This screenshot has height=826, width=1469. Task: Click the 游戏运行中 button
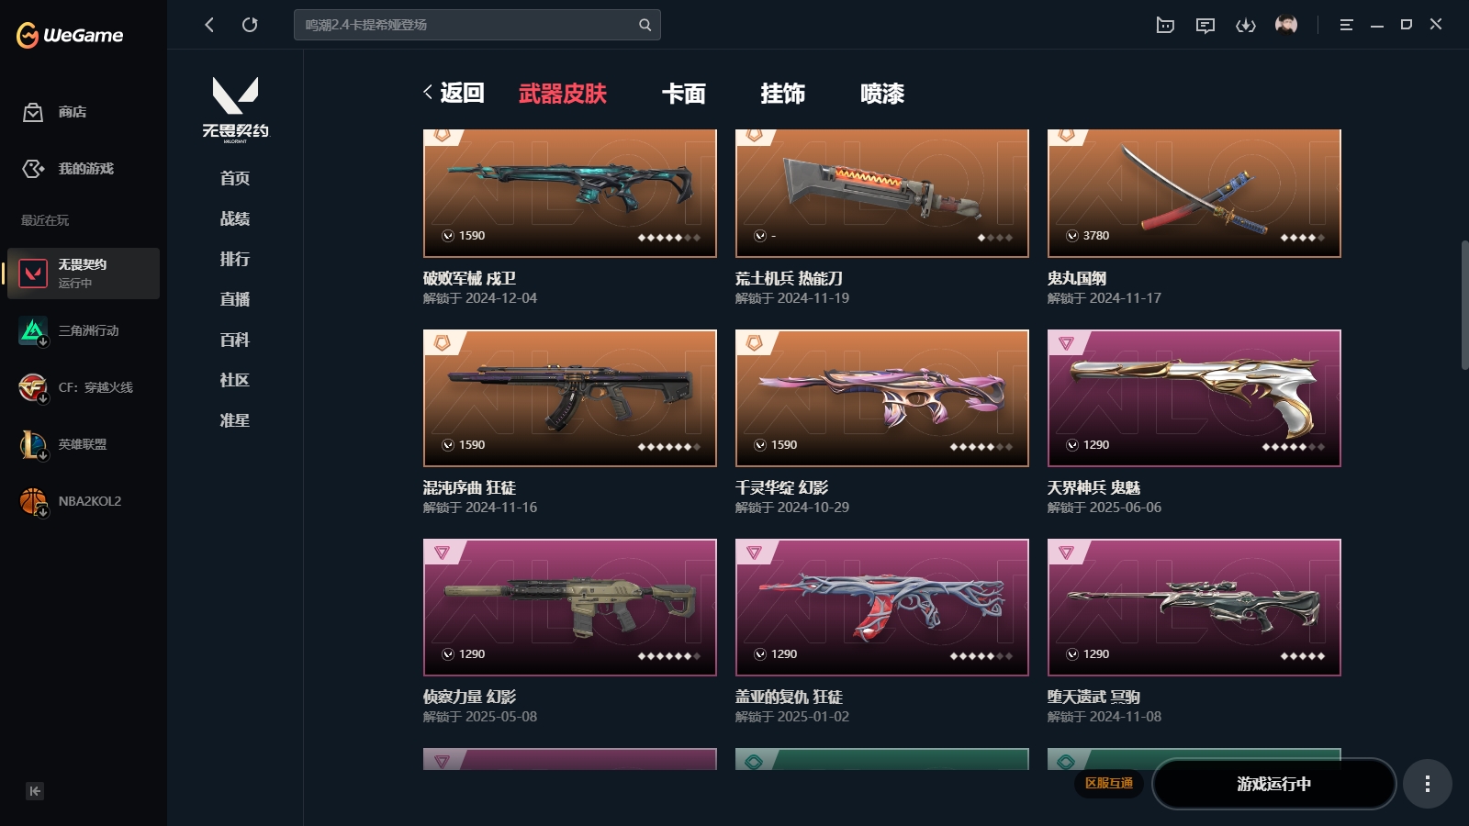(1273, 784)
